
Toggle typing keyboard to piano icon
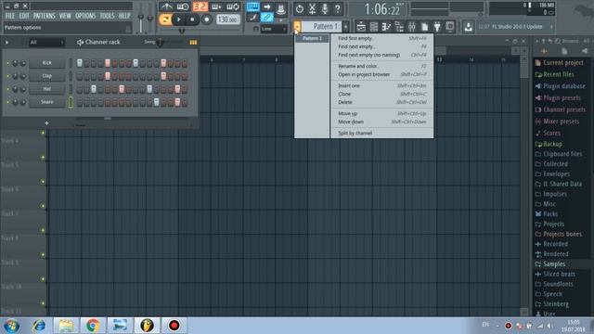253,6
